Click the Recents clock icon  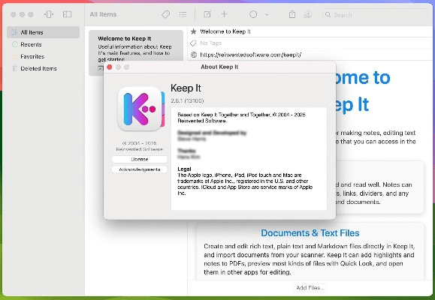click(15, 44)
